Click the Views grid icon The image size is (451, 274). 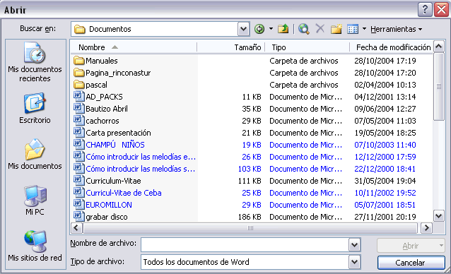pyautogui.click(x=353, y=29)
